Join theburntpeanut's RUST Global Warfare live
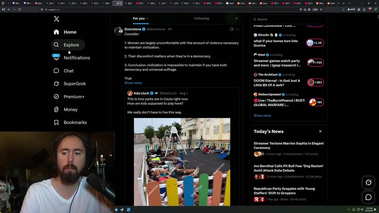Screen dimensions: 379x213 click(279, 103)
